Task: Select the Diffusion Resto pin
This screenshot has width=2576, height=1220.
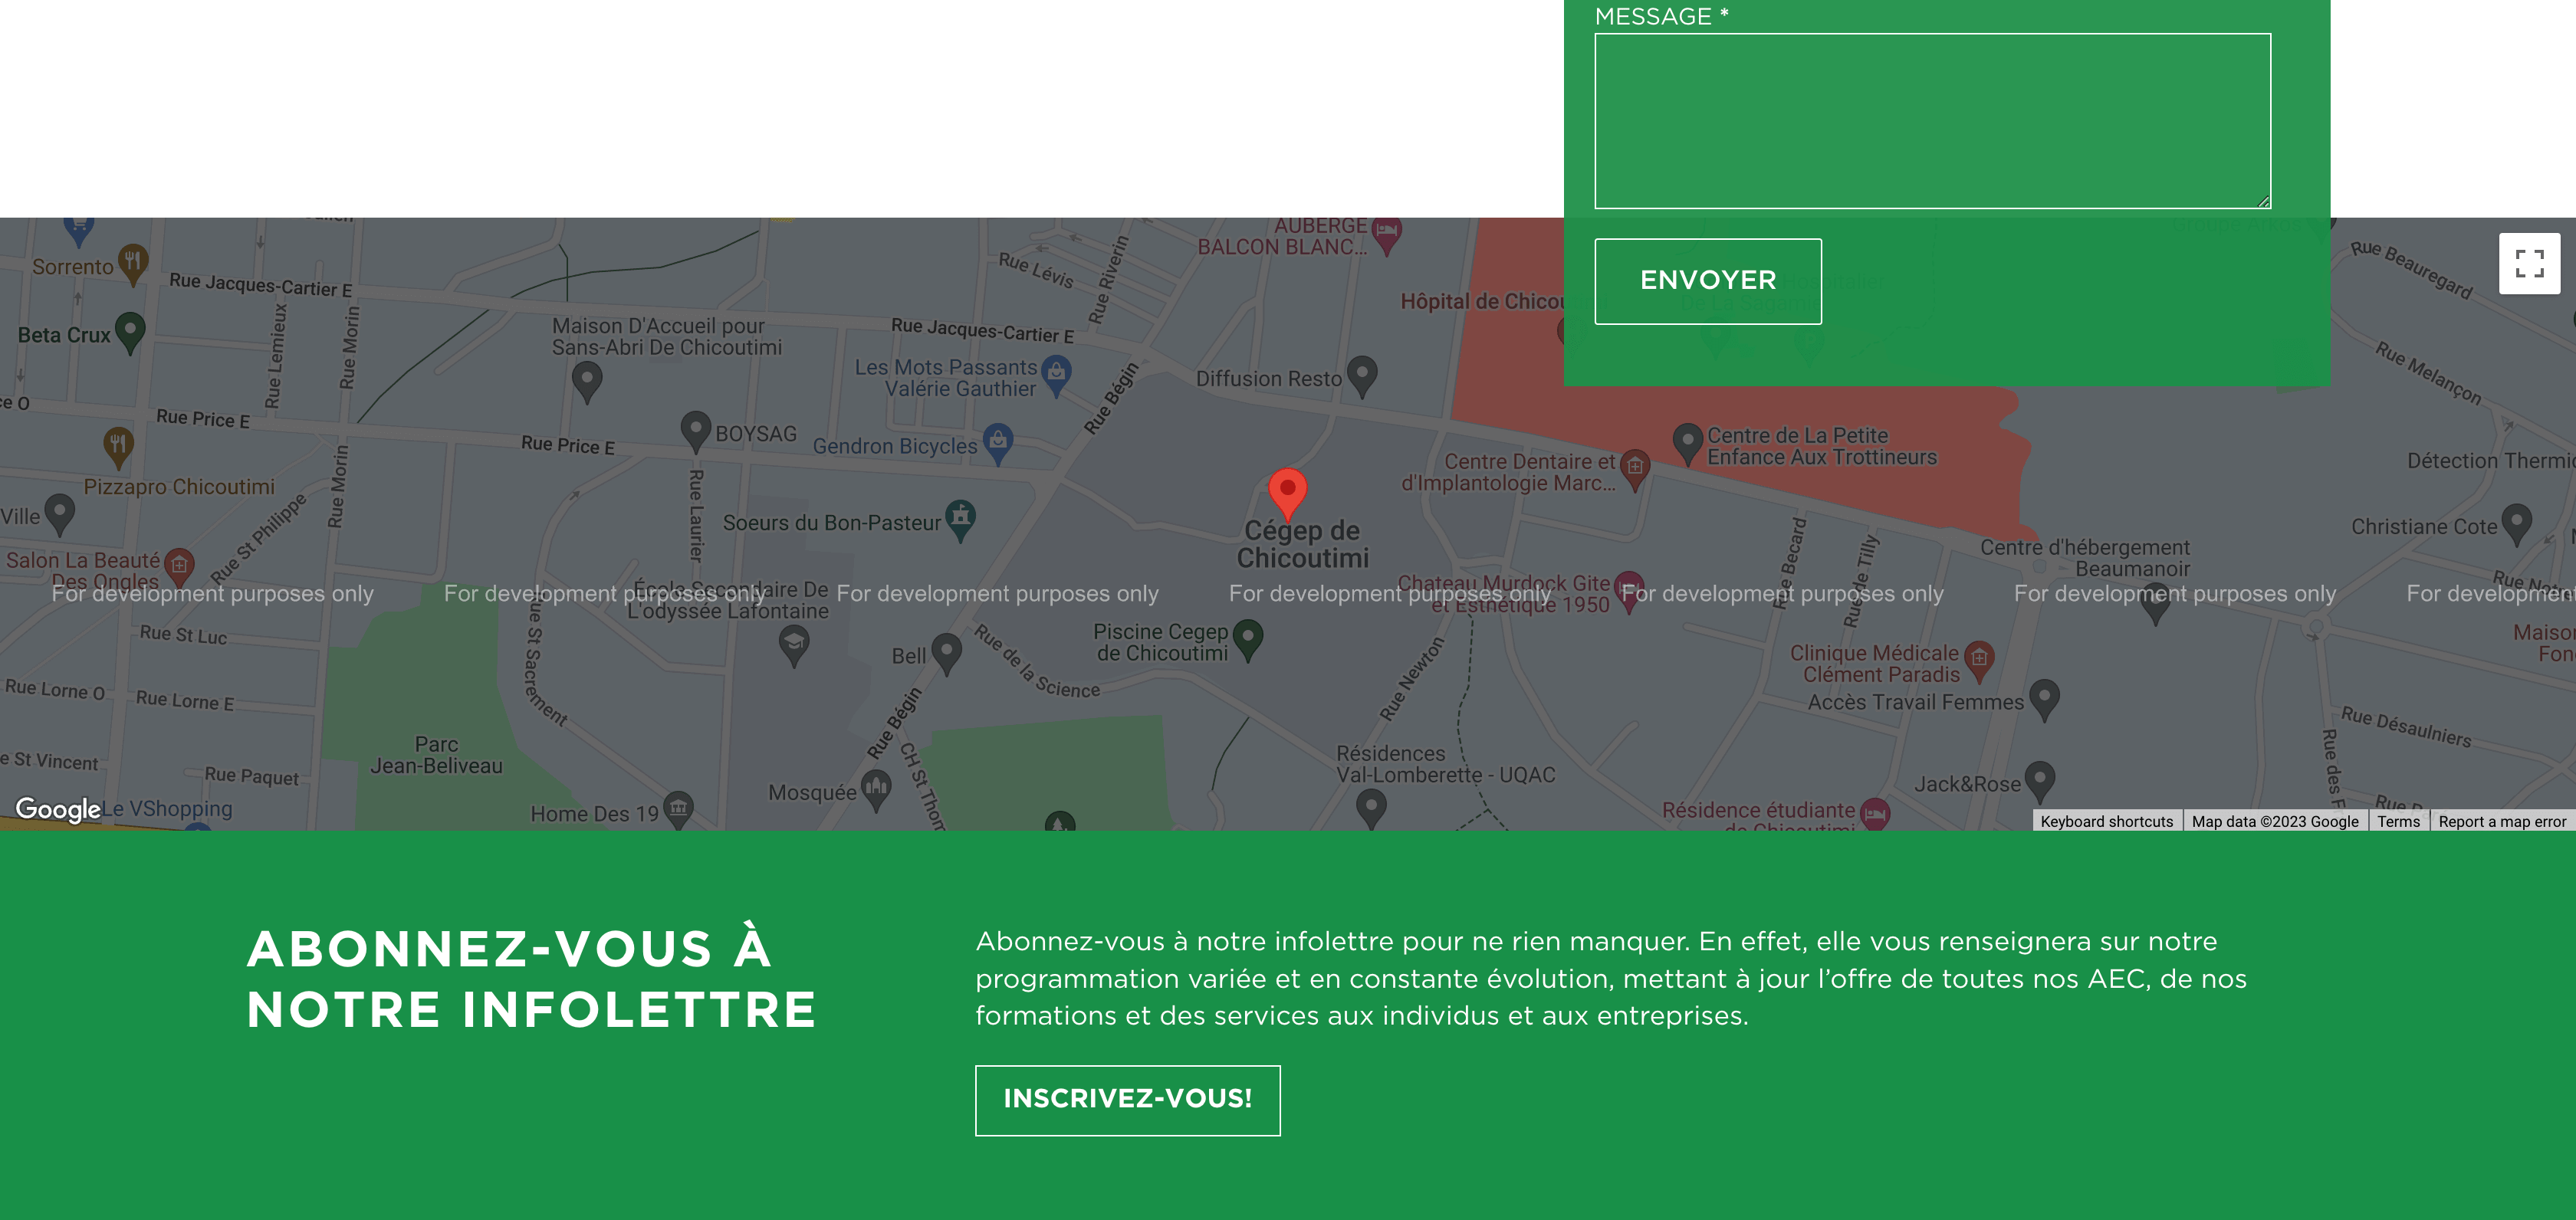Action: pos(1362,378)
